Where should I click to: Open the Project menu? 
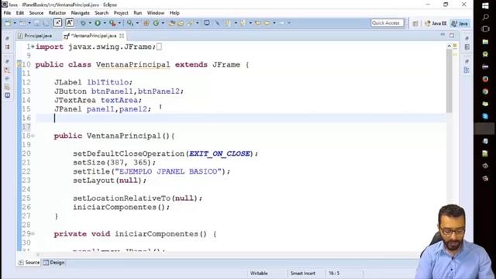coord(121,13)
